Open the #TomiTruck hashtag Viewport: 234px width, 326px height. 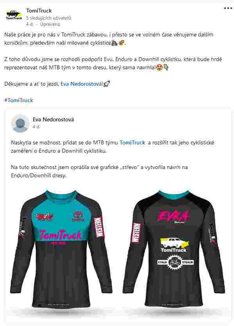coord(19,101)
